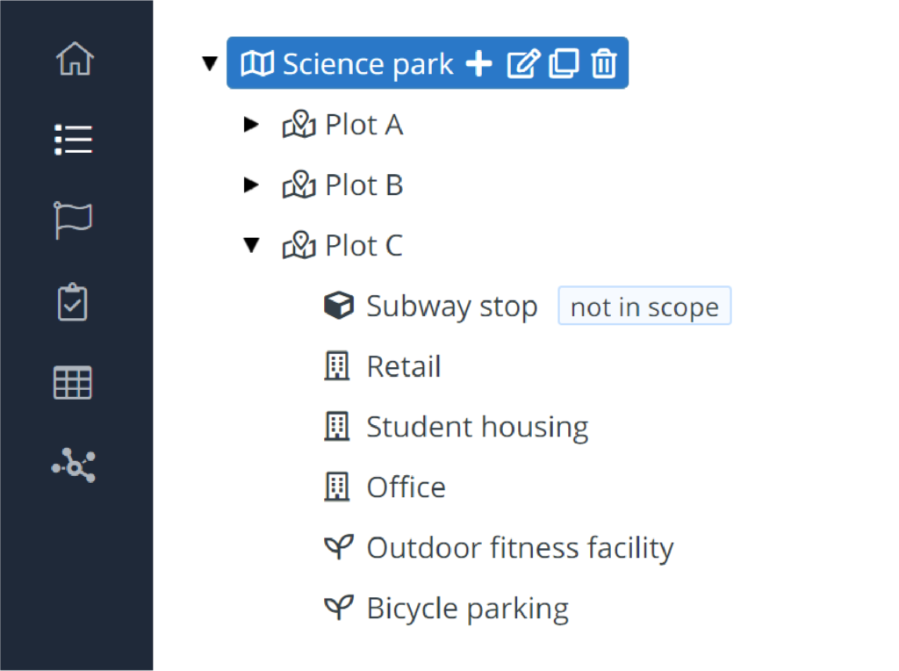The image size is (899, 671).
Task: Click the plus icon next to Science park
Action: tap(478, 63)
